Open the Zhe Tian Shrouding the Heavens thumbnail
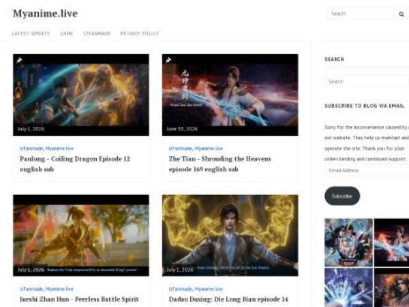 click(x=230, y=95)
